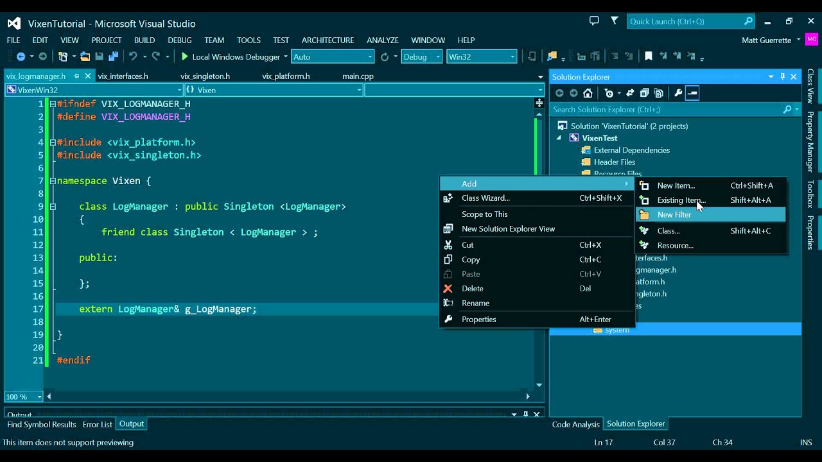This screenshot has width=822, height=462.
Task: Open Solution Explorer window options dropdown
Action: click(x=771, y=77)
